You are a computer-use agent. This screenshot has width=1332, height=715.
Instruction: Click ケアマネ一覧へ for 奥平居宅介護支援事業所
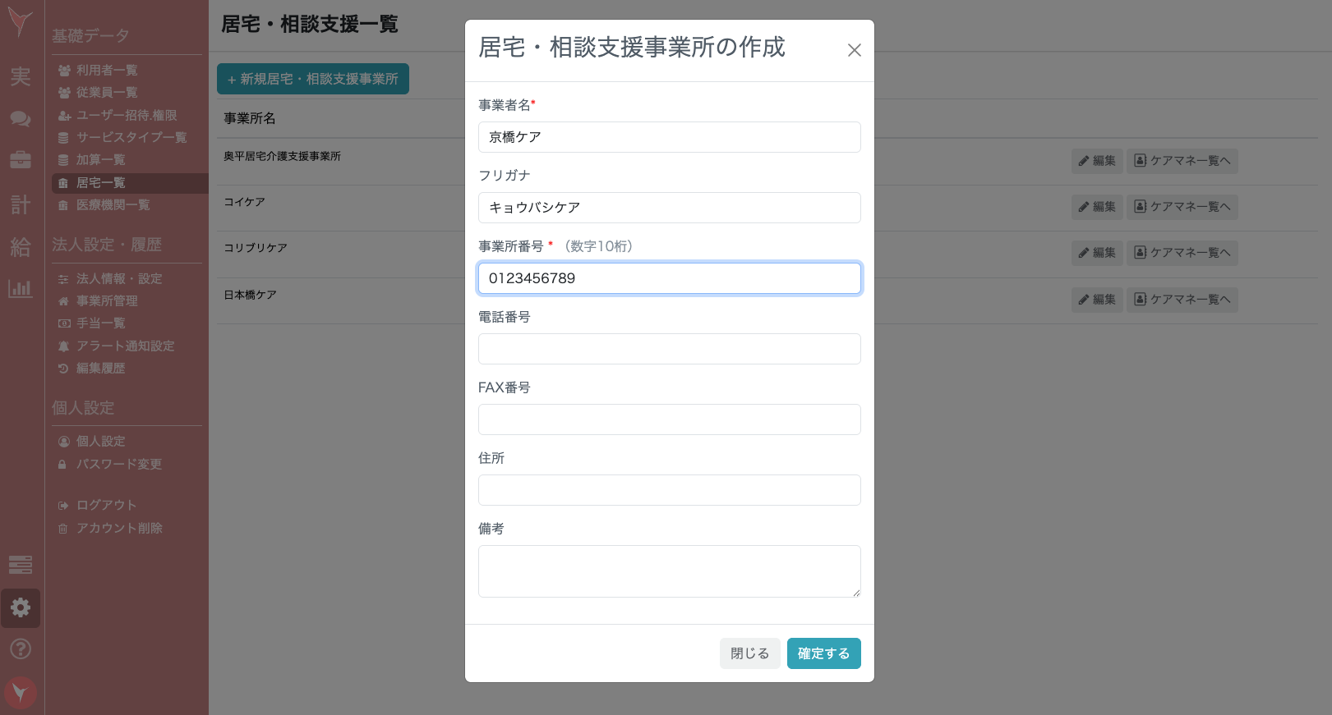pyautogui.click(x=1182, y=161)
